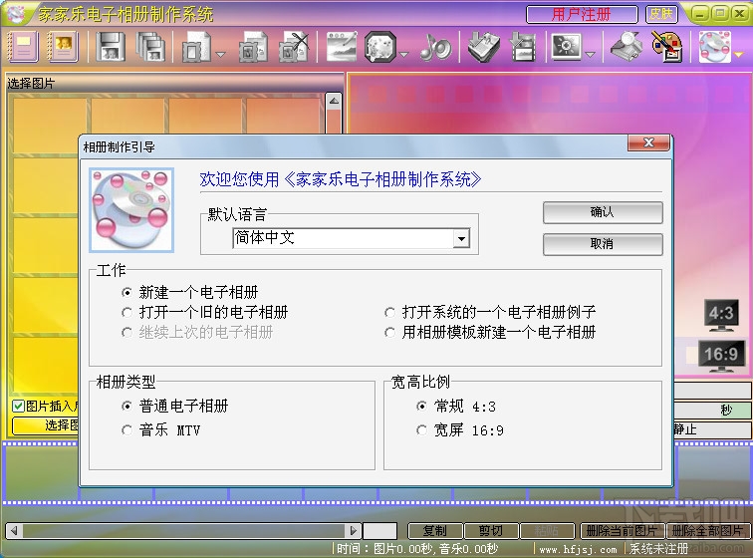Click the 剪切 button

491,531
